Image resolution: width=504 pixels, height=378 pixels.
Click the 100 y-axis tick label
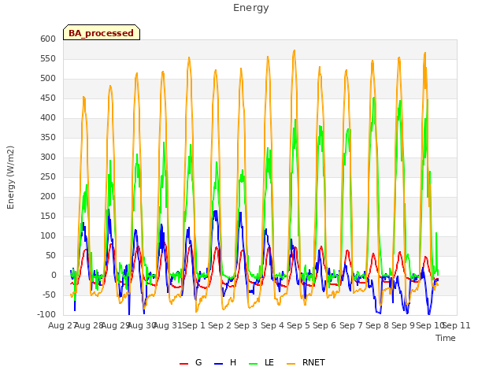48,236
